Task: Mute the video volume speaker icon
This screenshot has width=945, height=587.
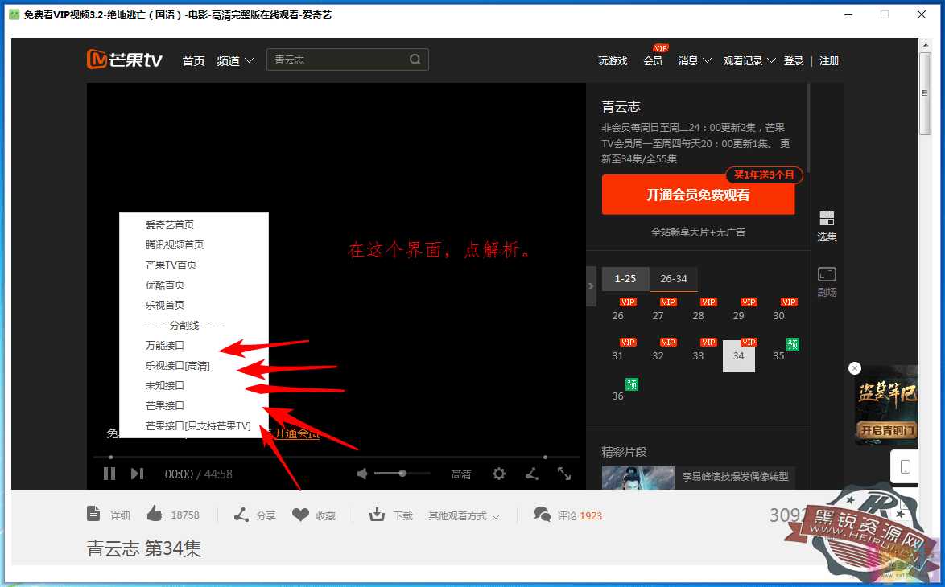Action: point(362,474)
